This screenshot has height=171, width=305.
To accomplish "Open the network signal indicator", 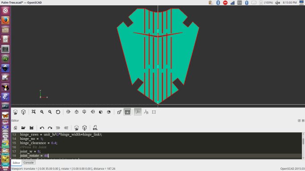I will [x=233, y=3].
